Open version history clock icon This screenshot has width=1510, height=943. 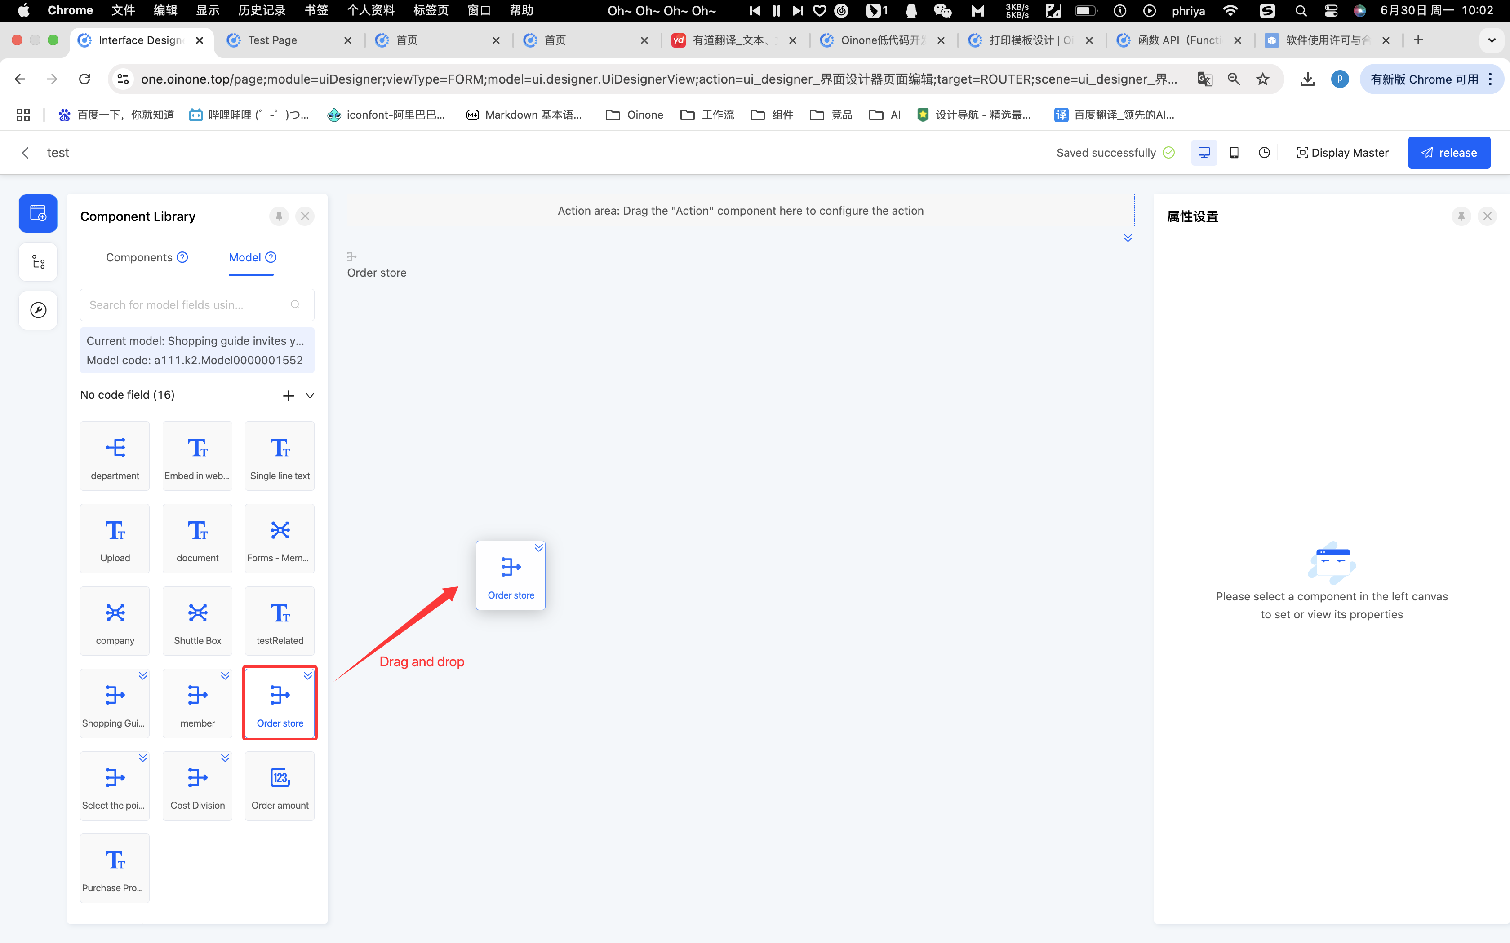point(1264,153)
